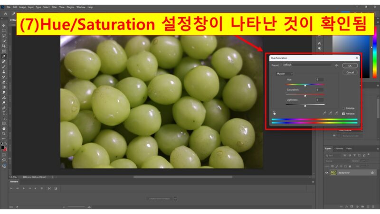Toggle the Quick Mask mode button
This screenshot has height=214, width=380.
(4, 155)
